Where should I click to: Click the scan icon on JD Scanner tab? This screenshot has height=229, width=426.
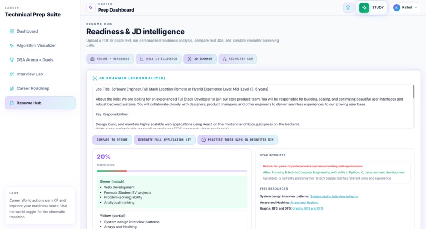(190, 59)
